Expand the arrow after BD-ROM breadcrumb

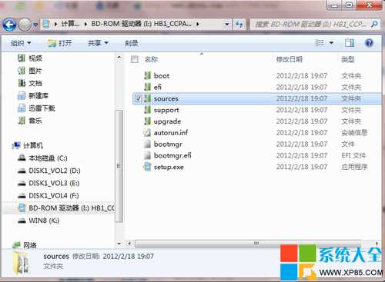[198, 24]
